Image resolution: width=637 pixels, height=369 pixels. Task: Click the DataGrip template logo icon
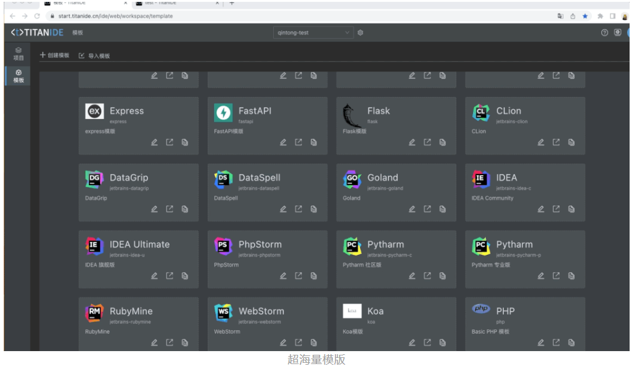tap(94, 180)
